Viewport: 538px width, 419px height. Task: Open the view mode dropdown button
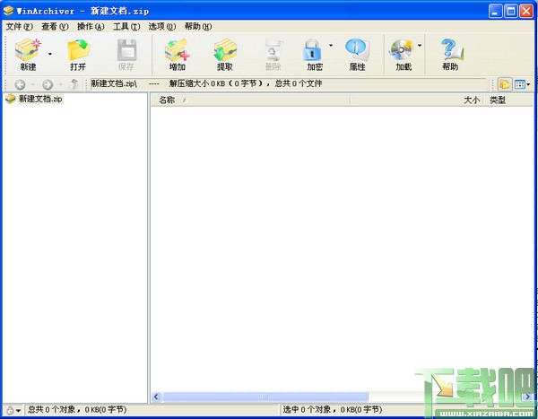522,84
